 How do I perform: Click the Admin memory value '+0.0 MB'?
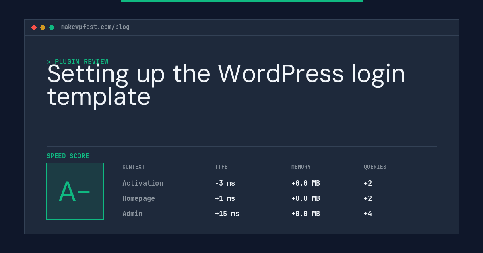point(305,214)
